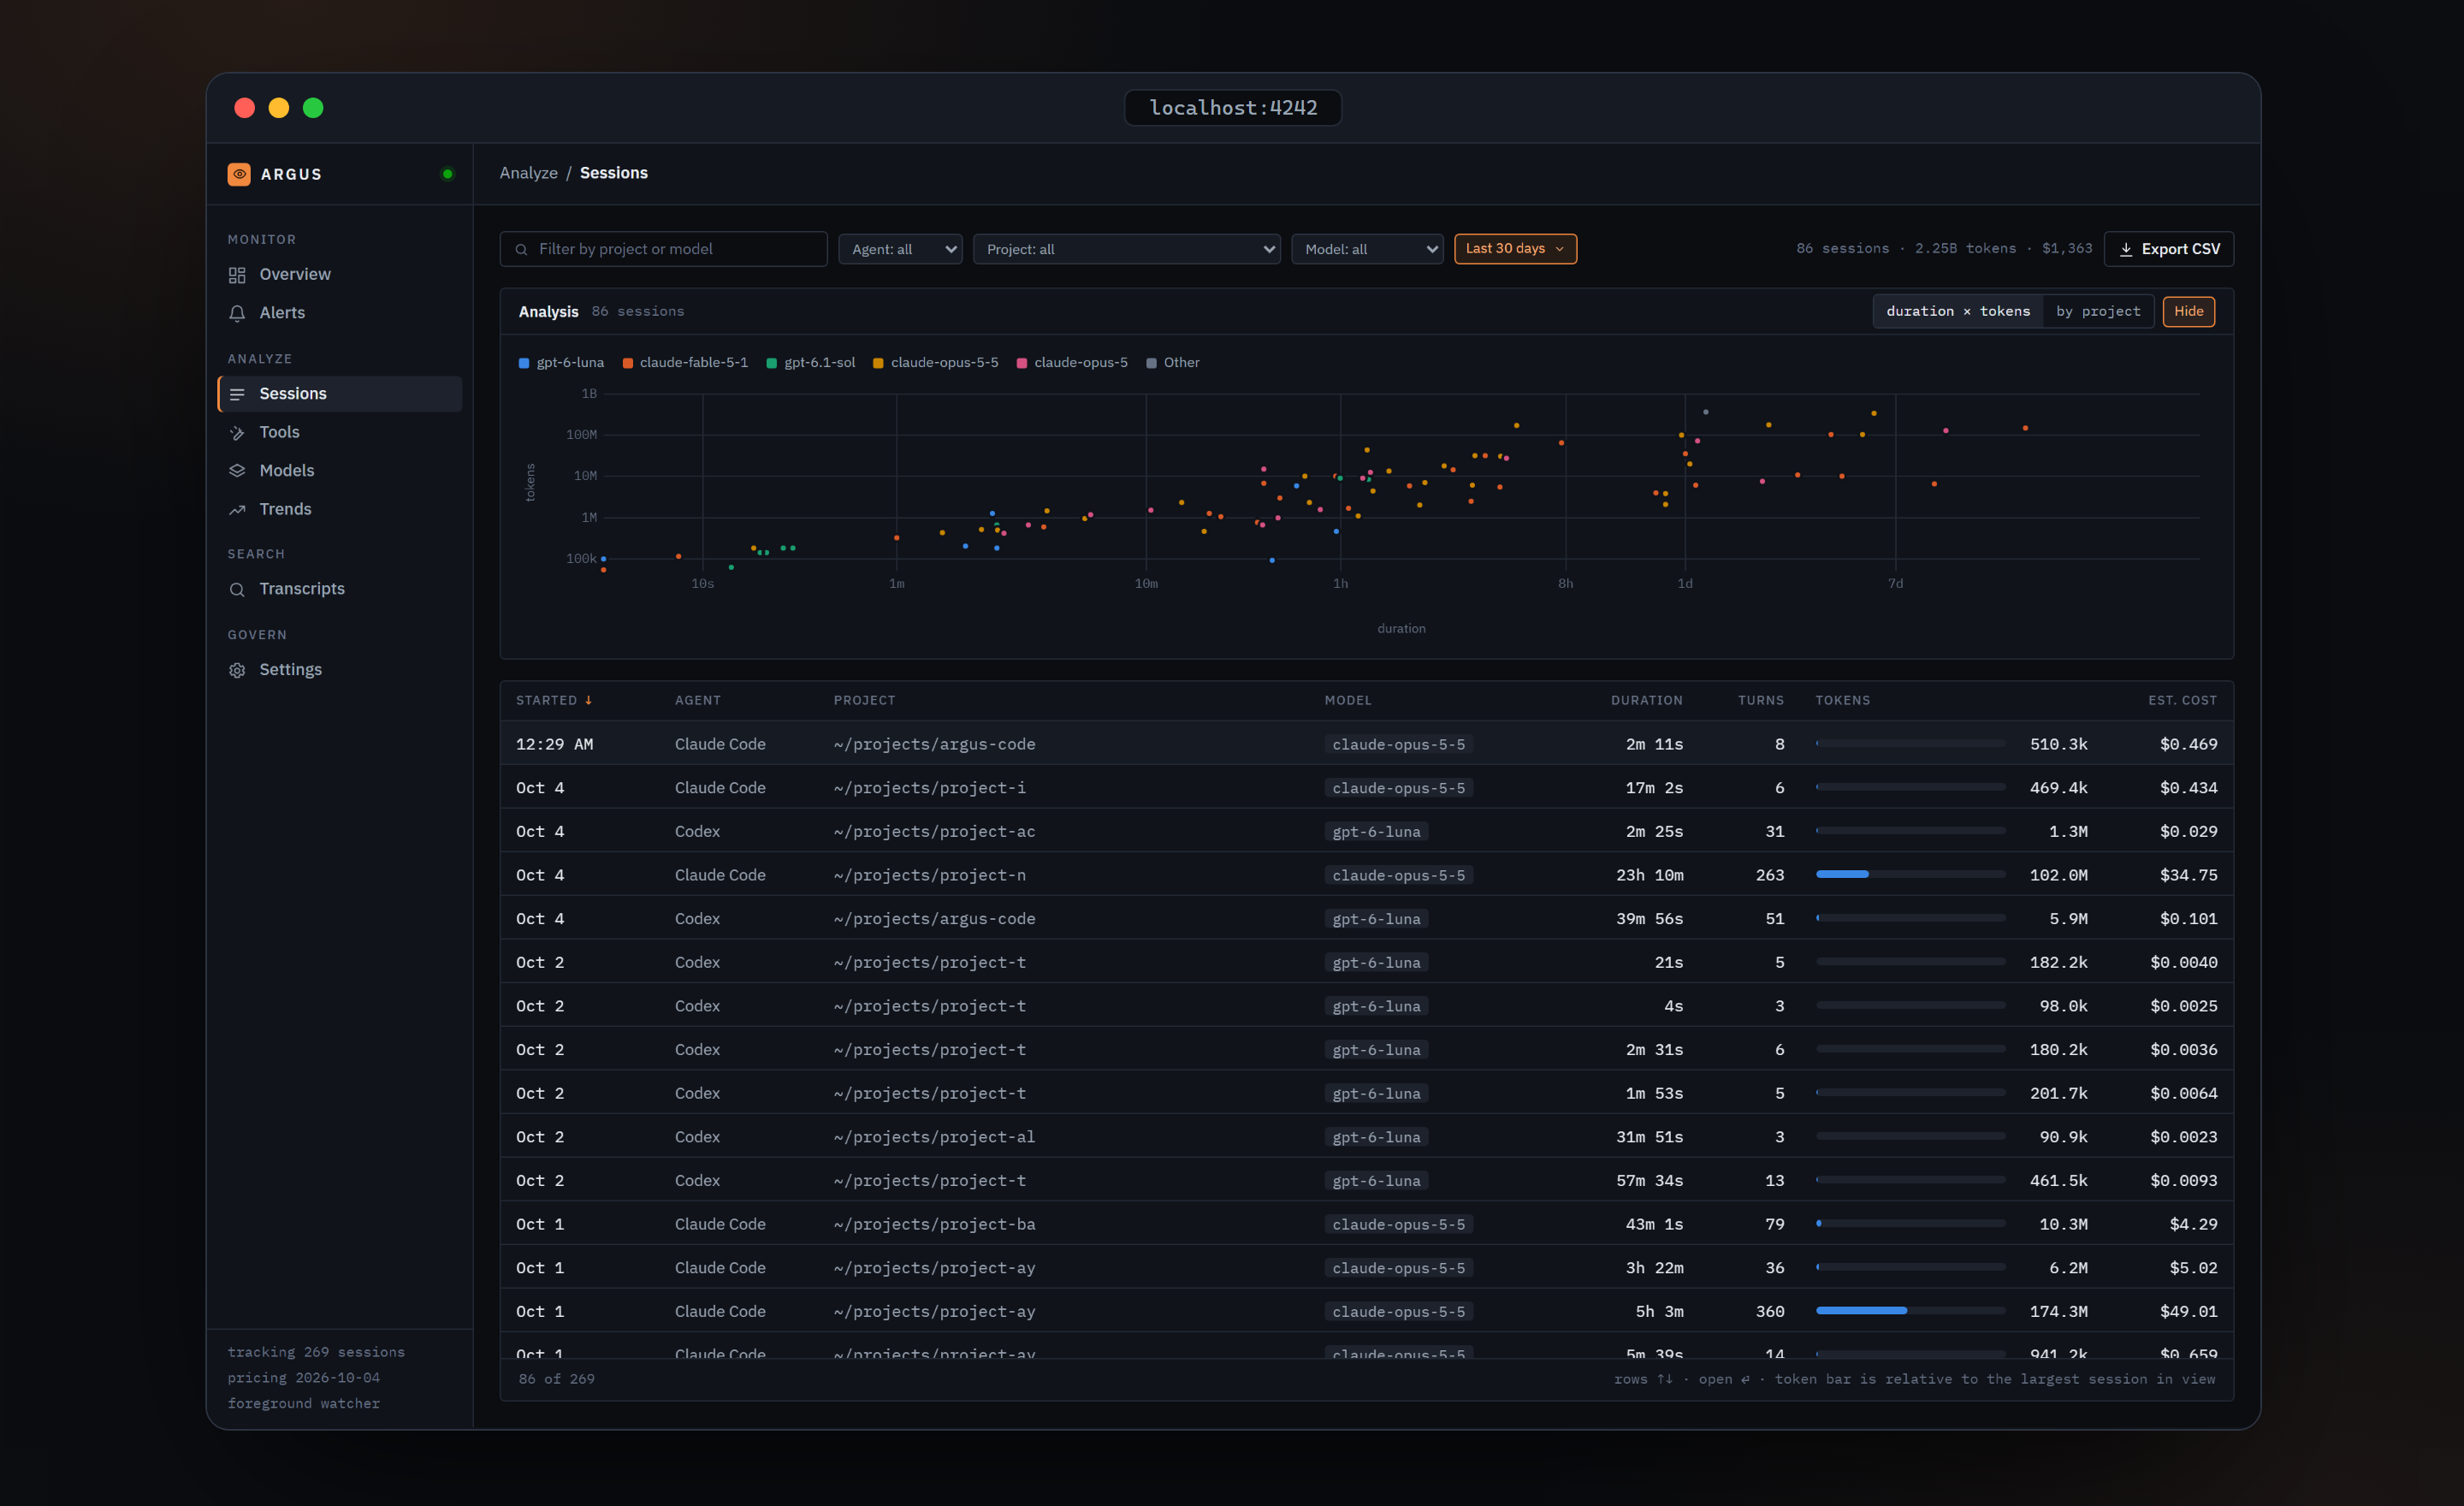Open the 12:29 AM argus-code session row

[1366, 744]
